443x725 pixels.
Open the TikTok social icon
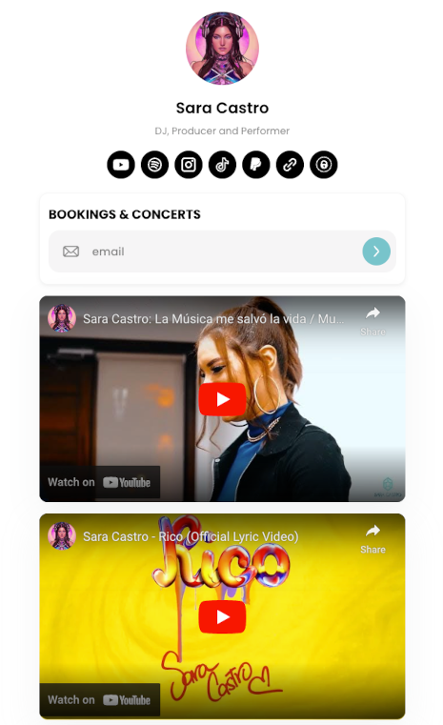click(222, 165)
